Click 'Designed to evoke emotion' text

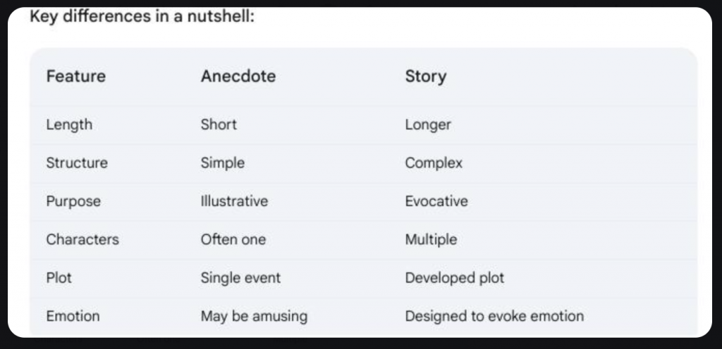[494, 316]
